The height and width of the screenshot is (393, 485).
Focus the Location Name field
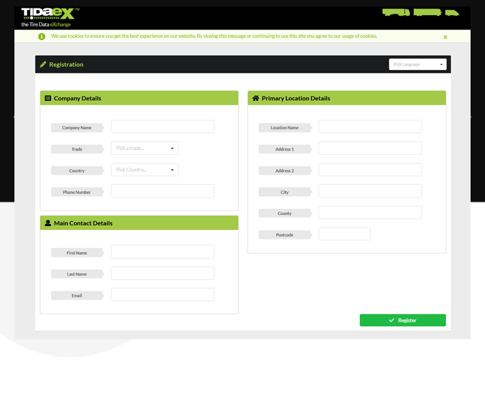coord(370,127)
